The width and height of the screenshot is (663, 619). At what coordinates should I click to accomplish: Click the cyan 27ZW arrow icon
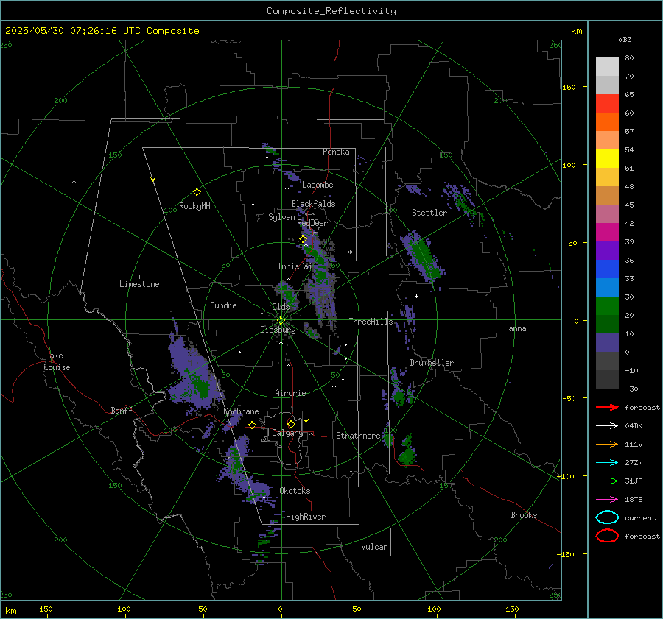pyautogui.click(x=607, y=463)
